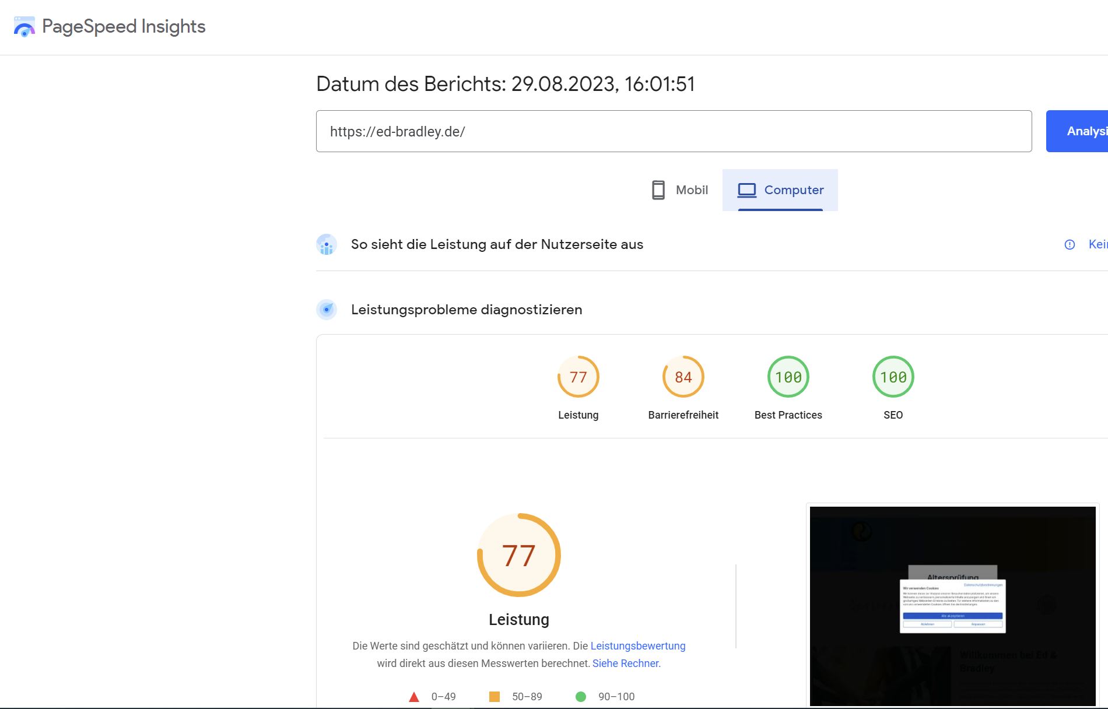
Task: Click the mobile phone icon
Action: click(658, 190)
